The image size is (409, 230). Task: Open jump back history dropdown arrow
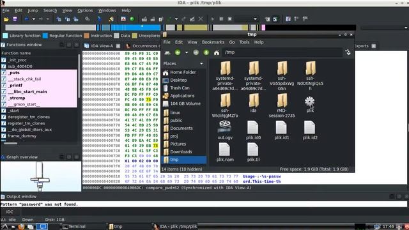click(x=34, y=19)
